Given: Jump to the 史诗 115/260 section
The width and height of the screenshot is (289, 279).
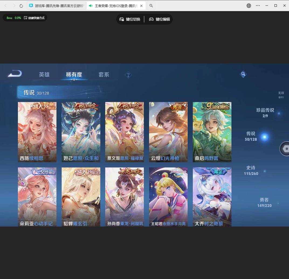Looking at the screenshot, I should pos(251,171).
